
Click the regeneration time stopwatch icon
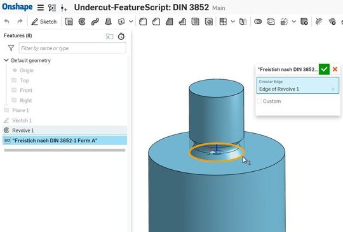(121, 36)
